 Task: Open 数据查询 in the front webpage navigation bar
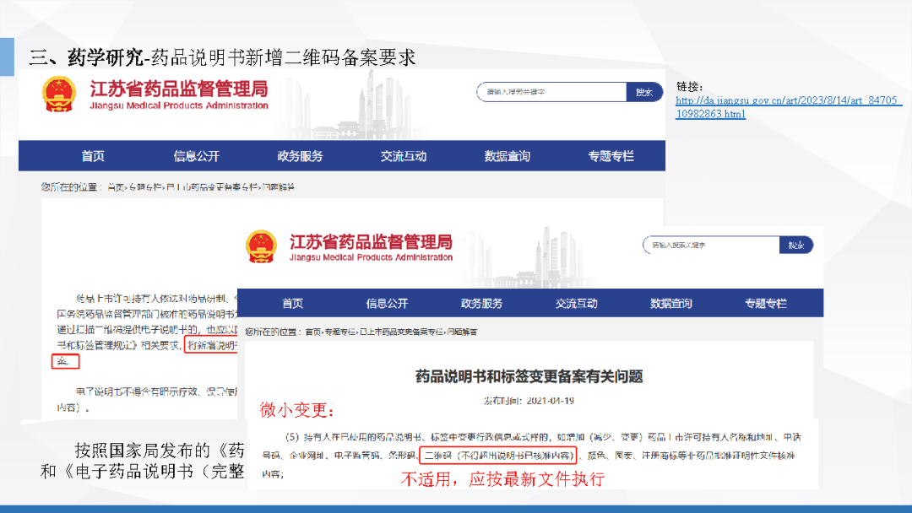pyautogui.click(x=670, y=304)
